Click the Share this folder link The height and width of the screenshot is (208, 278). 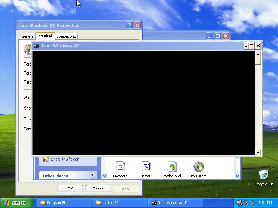pos(65,159)
